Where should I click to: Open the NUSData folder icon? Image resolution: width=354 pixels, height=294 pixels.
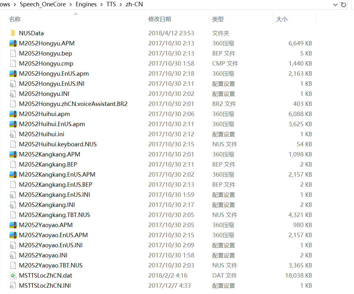(x=13, y=33)
